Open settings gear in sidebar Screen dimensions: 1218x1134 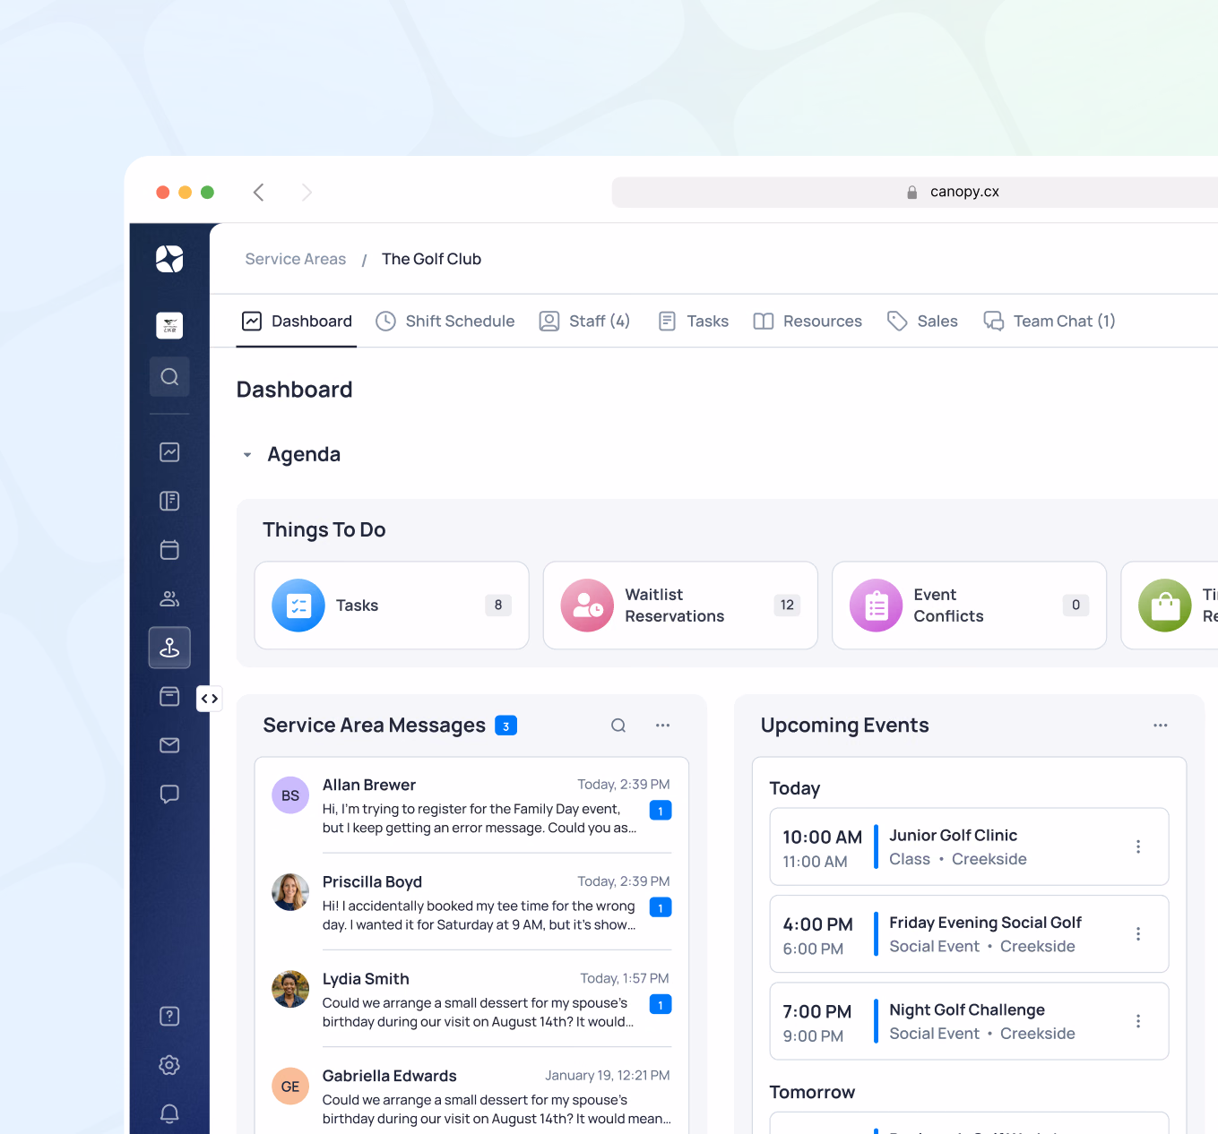169,1065
